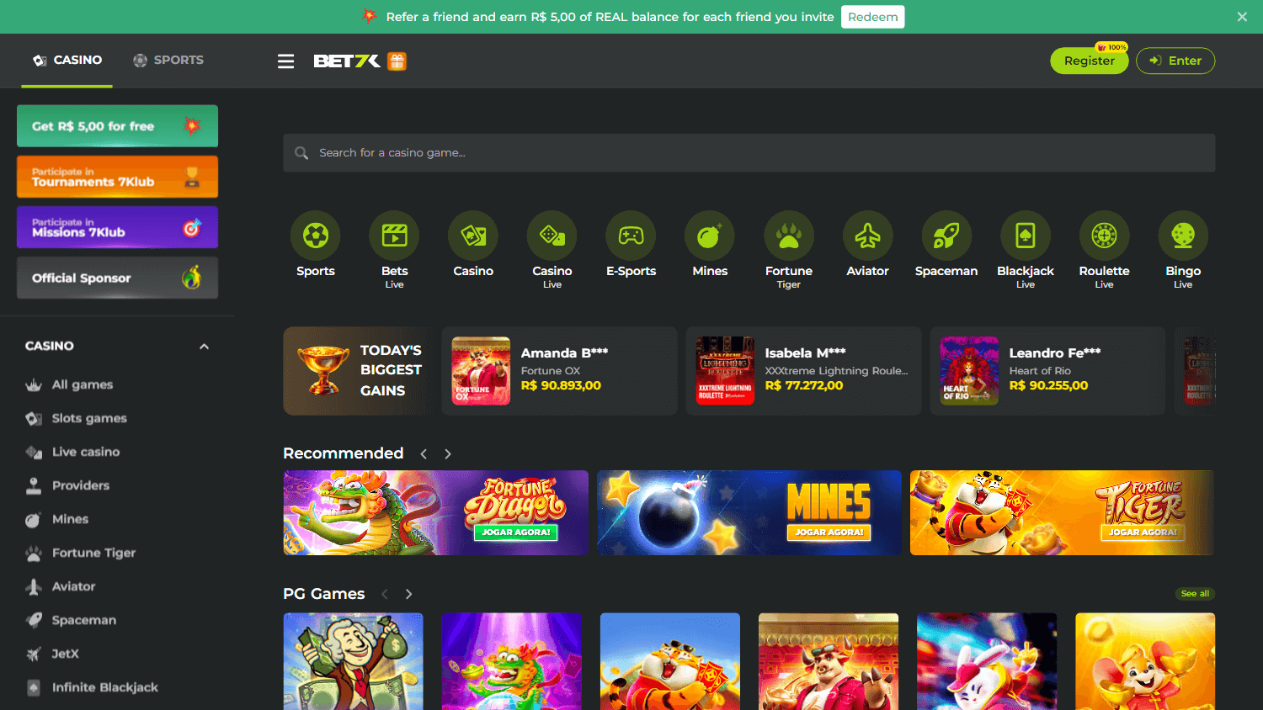
Task: Open the Fortune Tiger recommended banner
Action: click(1062, 512)
